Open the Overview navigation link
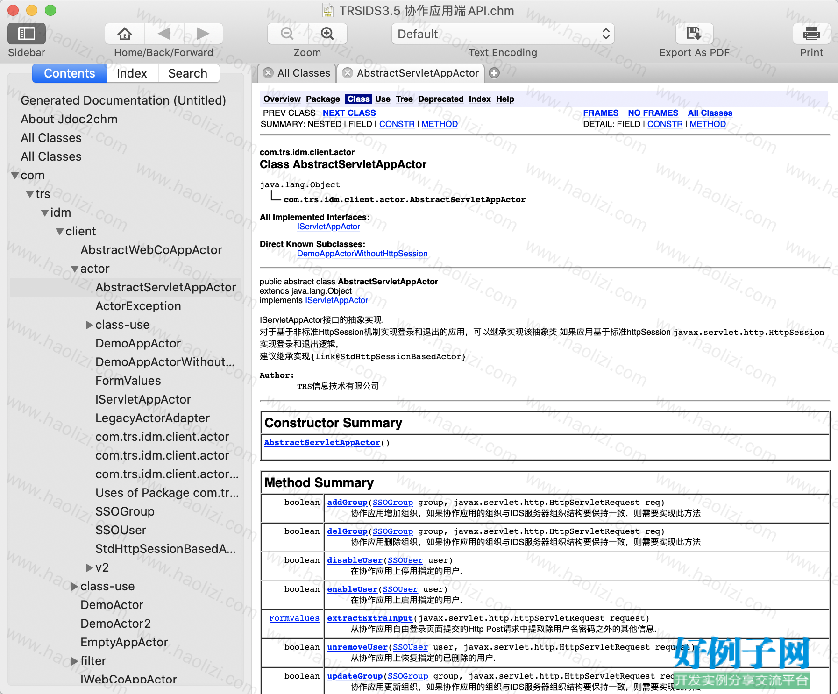 click(282, 99)
